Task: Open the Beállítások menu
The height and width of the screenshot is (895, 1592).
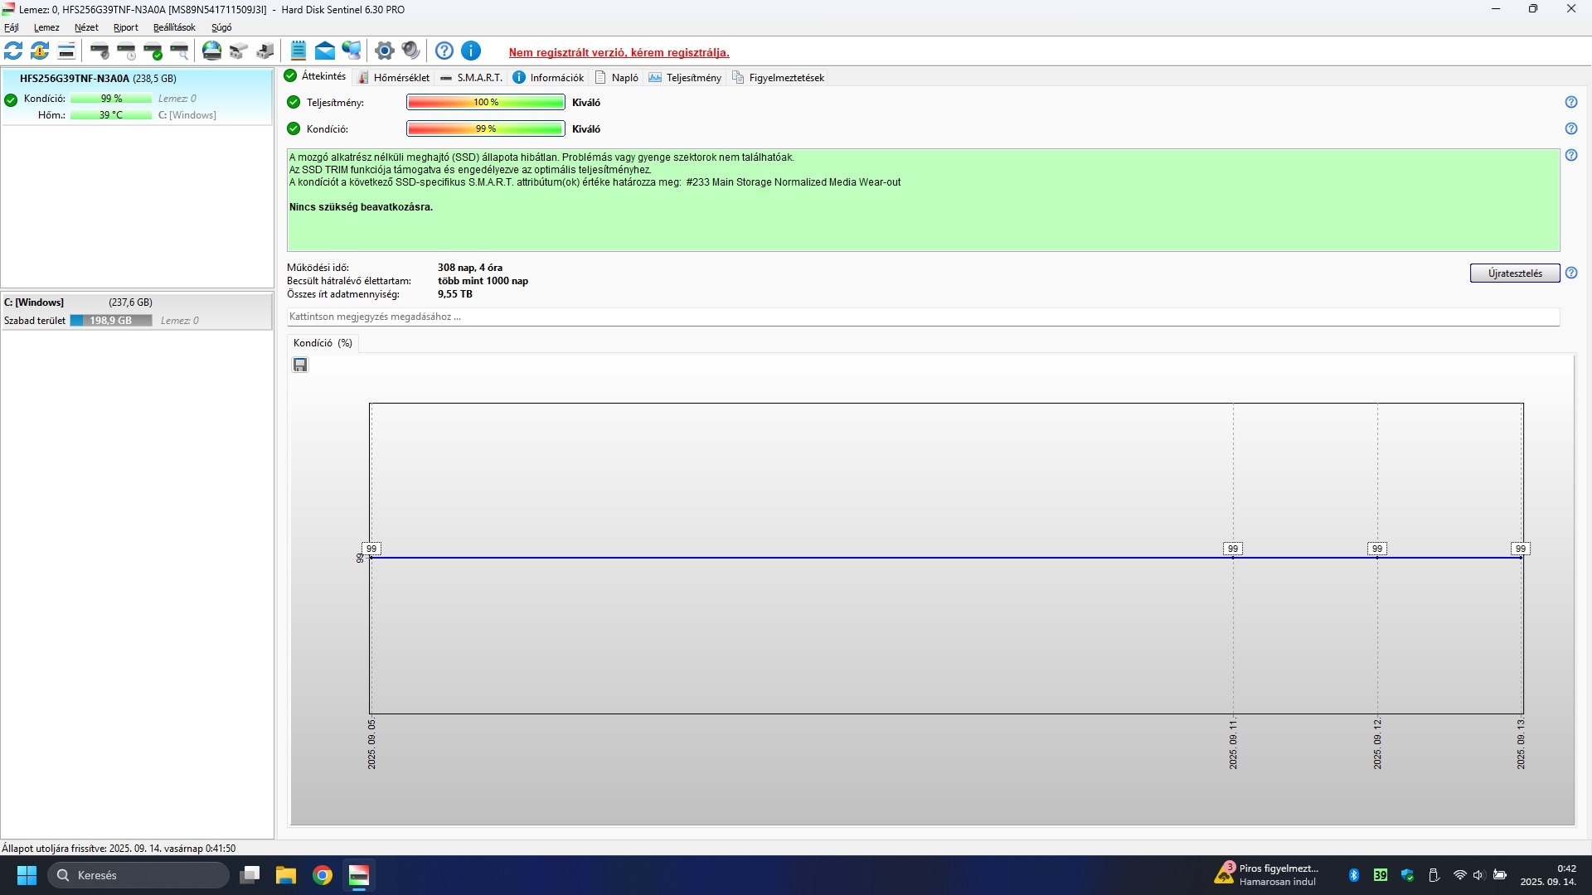Action: click(174, 27)
